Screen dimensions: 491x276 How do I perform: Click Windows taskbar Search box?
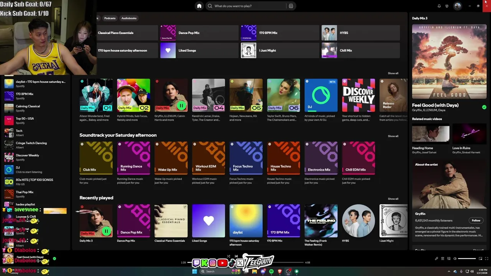coord(220,271)
